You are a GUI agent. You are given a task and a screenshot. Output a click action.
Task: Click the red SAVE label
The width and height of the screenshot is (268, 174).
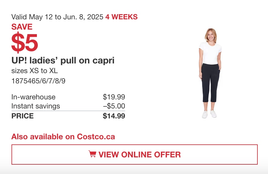coord(22,27)
